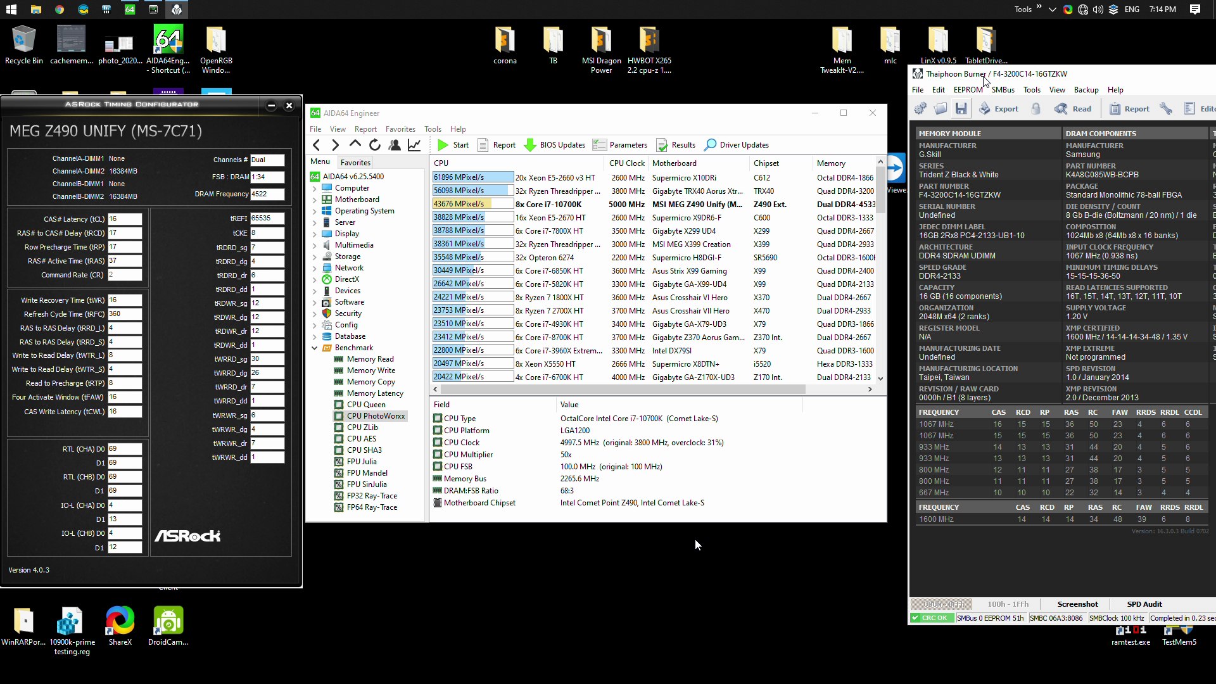Export SPD in Thaiphoon Burner
This screenshot has height=684, width=1216.
tap(999, 109)
